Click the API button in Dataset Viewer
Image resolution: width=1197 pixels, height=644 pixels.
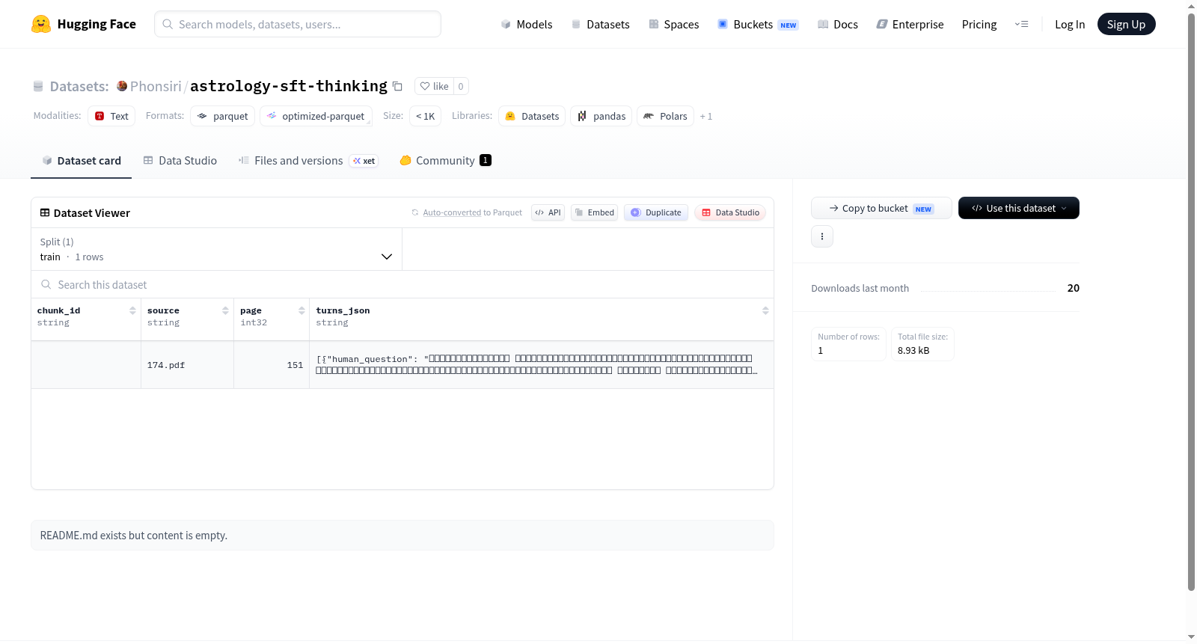click(x=548, y=212)
